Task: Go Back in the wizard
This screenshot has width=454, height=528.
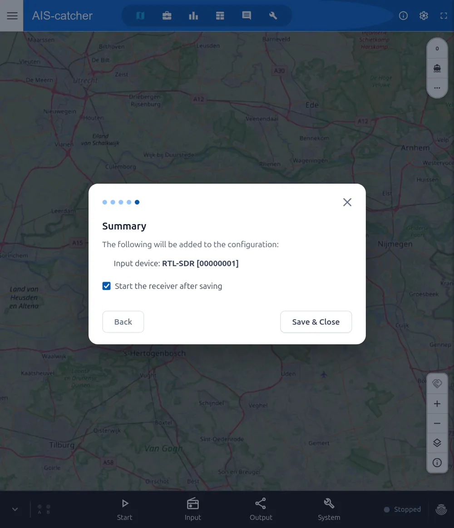Action: point(123,322)
